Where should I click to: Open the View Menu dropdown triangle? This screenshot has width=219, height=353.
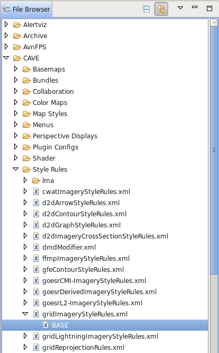pyautogui.click(x=180, y=7)
